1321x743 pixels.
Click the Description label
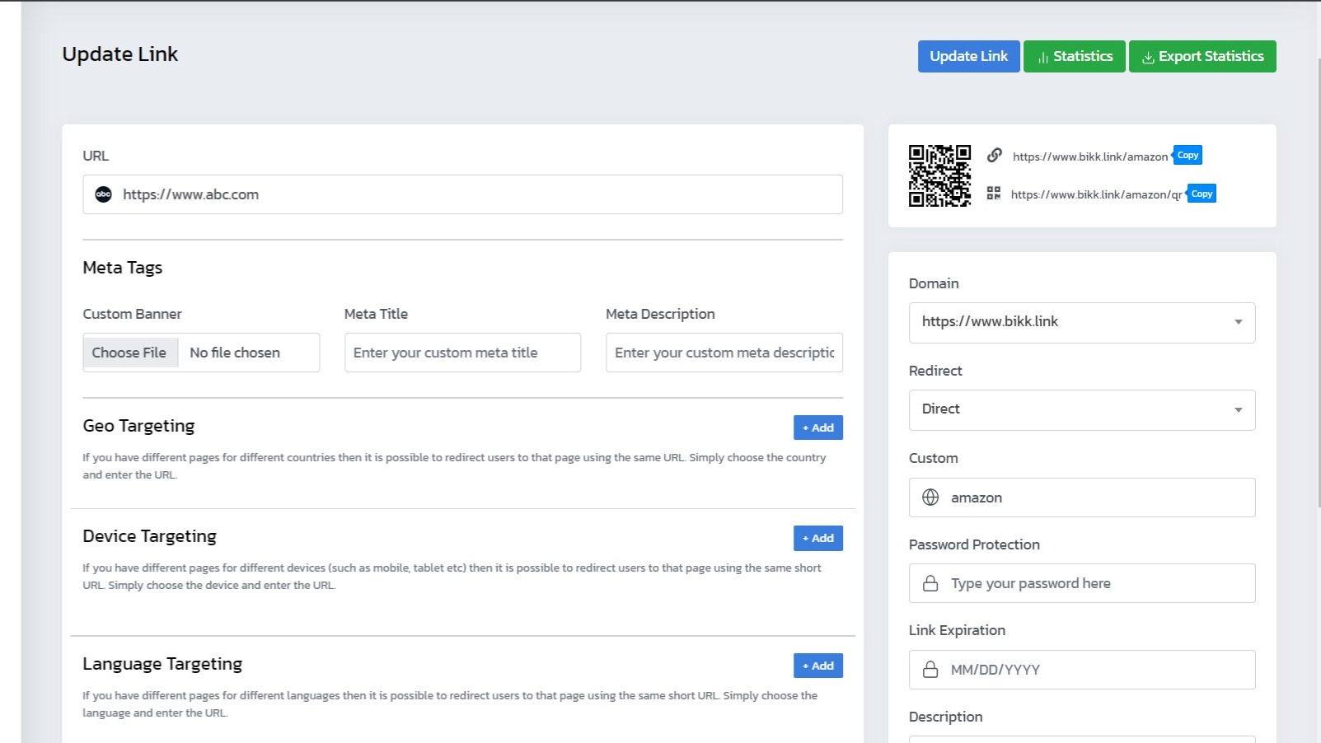[x=945, y=717]
